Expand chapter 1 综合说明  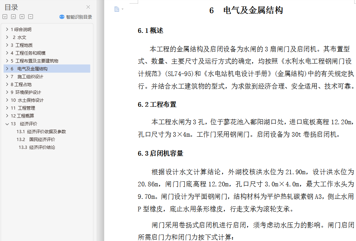coord(7,29)
